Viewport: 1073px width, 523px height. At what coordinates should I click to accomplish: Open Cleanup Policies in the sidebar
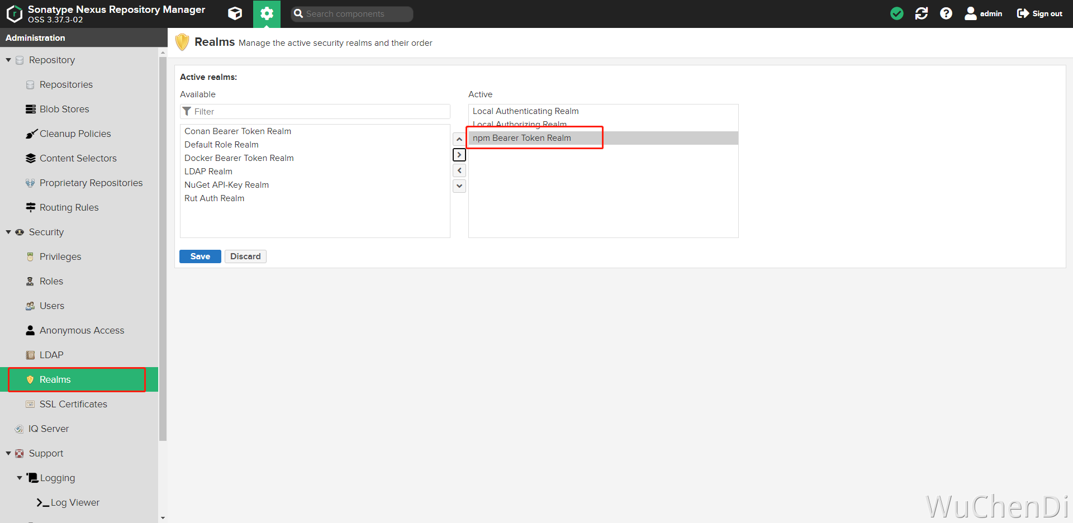[x=75, y=134]
